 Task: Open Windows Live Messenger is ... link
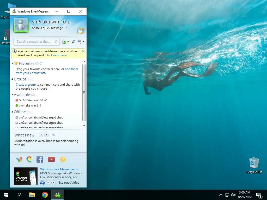[60, 169]
